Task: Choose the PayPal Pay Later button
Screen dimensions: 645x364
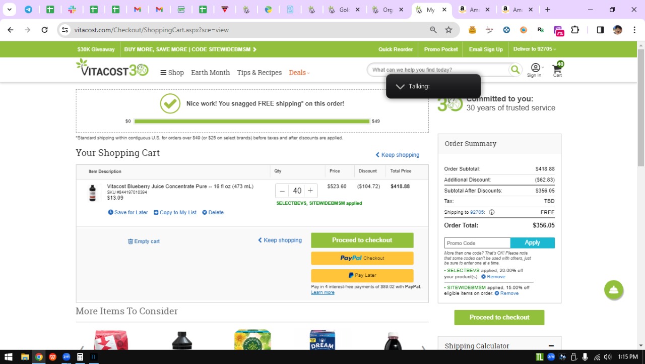Action: (362, 275)
